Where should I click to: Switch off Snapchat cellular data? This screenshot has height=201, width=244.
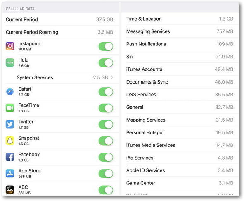106,141
